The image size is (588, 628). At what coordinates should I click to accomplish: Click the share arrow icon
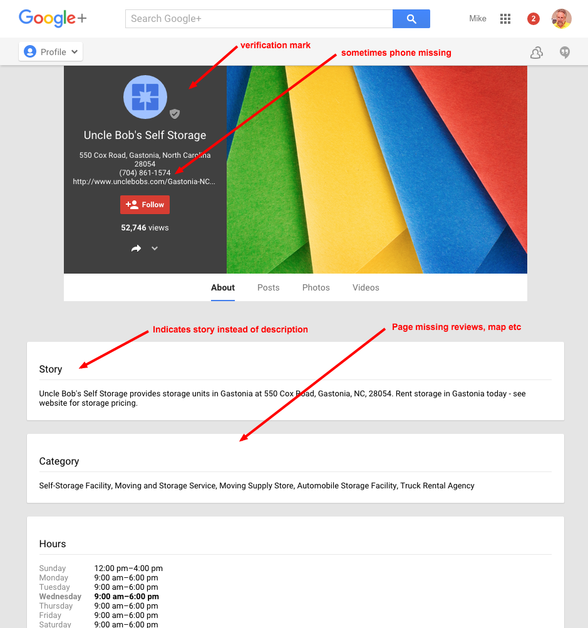(136, 249)
